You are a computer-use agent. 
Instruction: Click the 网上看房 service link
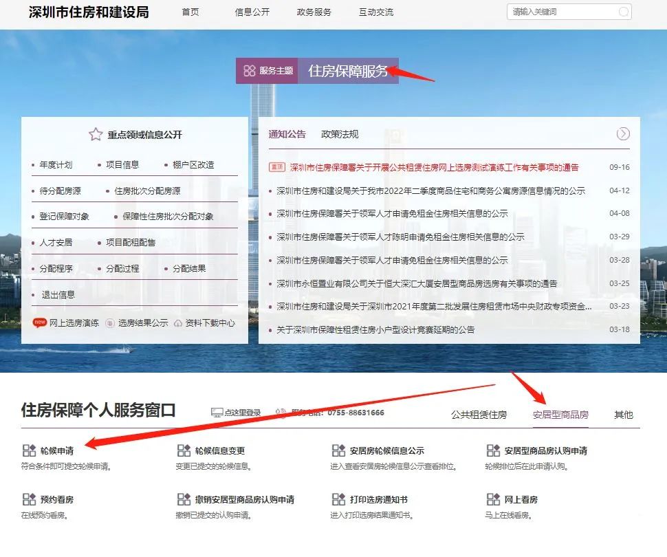click(x=521, y=499)
